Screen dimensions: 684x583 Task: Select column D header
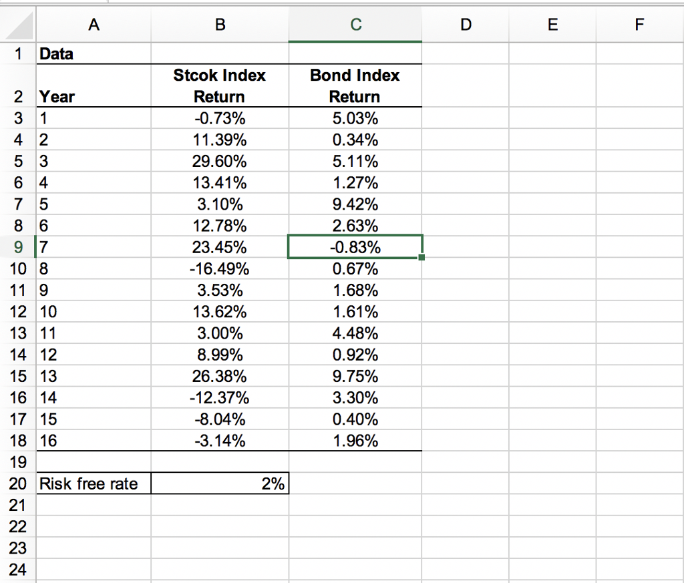pyautogui.click(x=466, y=25)
